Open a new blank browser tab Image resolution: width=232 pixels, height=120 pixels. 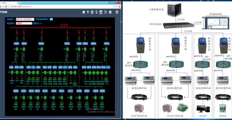20,3
